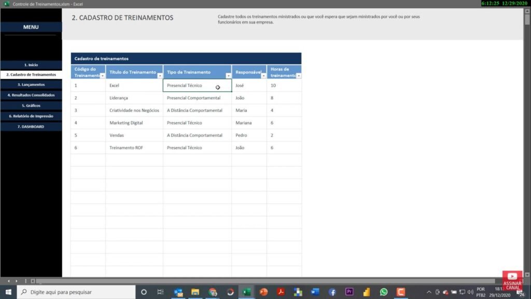Select cell with title Vendas
Screen dimensions: 531x299
coord(134,135)
